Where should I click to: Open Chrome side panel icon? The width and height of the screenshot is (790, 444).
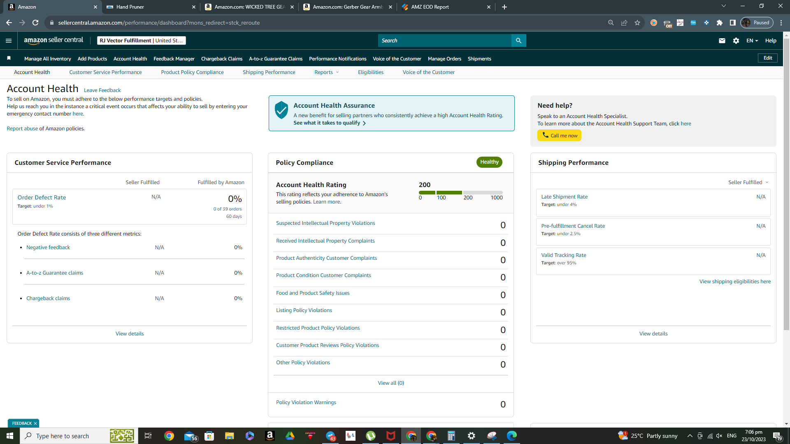[733, 23]
